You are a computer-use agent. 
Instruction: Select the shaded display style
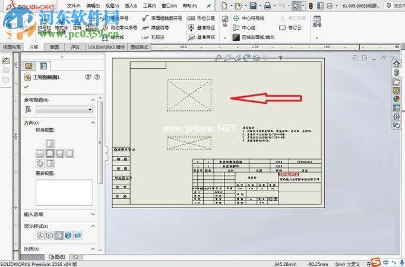point(77,236)
